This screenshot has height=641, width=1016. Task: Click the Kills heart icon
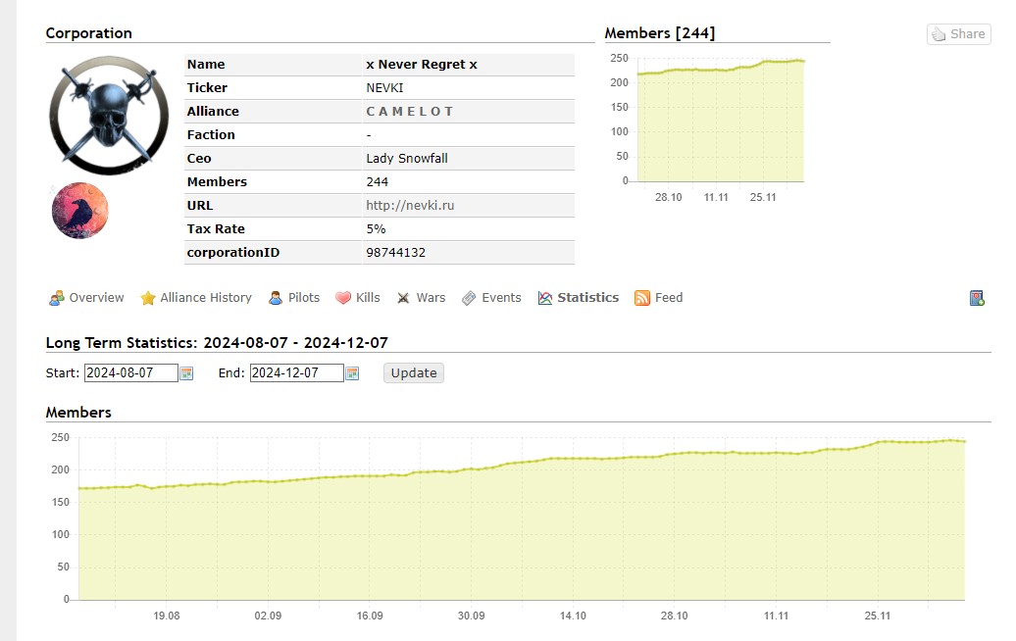[343, 298]
